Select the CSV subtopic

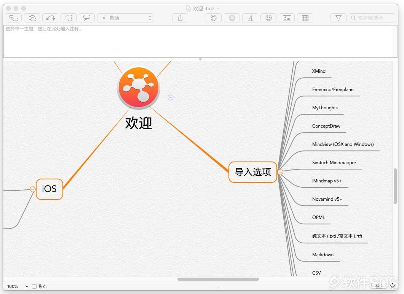(316, 273)
